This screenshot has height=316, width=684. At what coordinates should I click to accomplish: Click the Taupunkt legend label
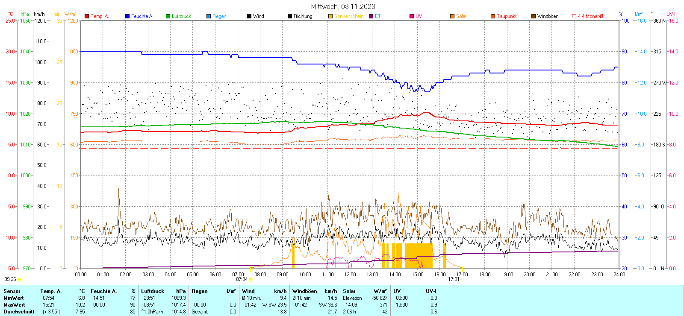(507, 16)
